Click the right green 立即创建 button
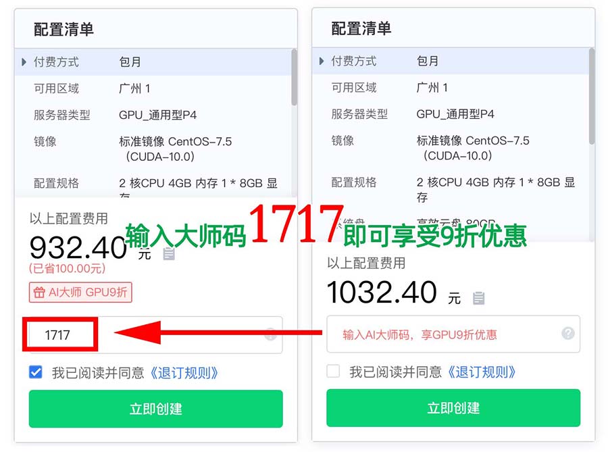The image size is (608, 452). pyautogui.click(x=453, y=407)
